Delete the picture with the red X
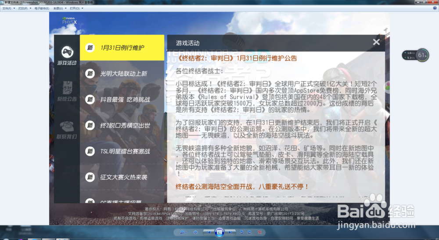Viewport: 439px width, 240px height. point(260,232)
